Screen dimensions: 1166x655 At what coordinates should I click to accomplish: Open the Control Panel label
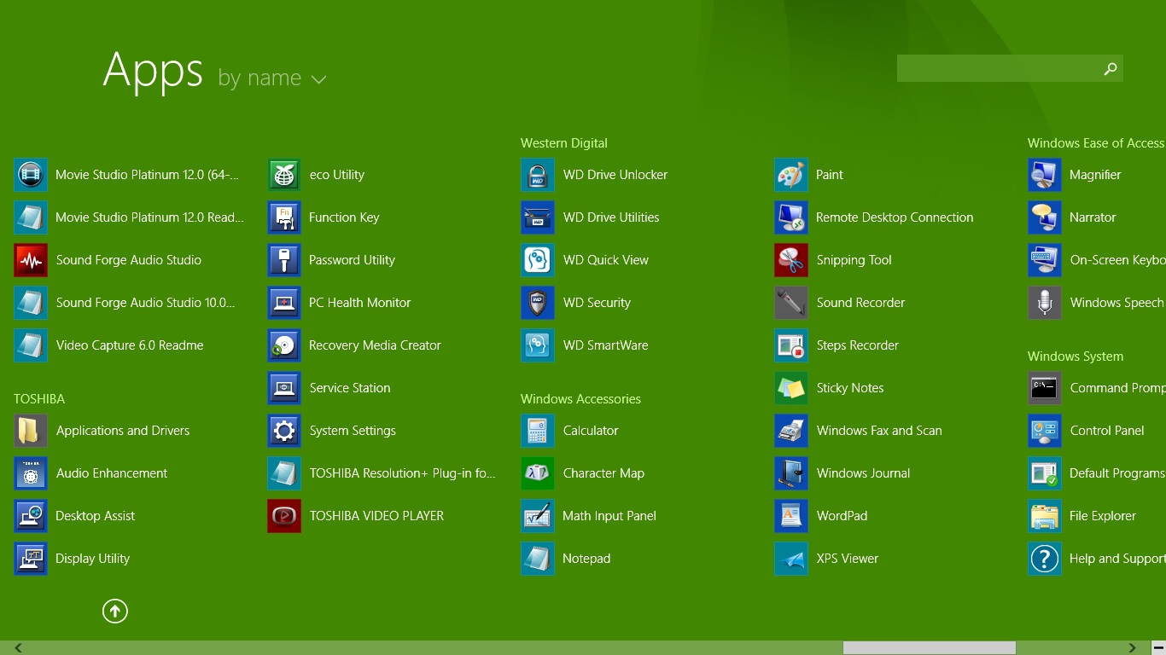[1107, 431]
